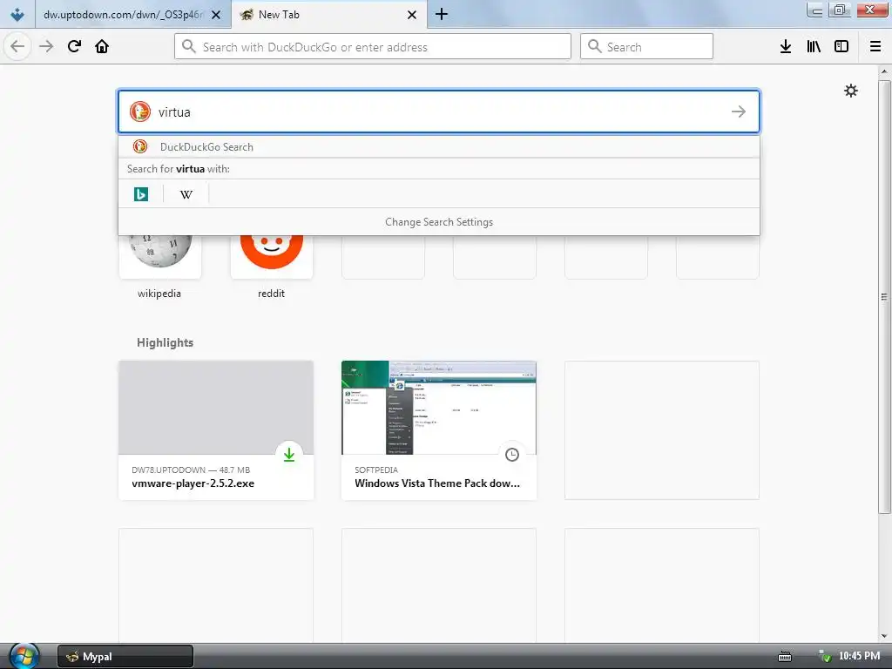Select the DuckDuckGo Search suggestion row
This screenshot has width=892, height=669.
(x=439, y=146)
